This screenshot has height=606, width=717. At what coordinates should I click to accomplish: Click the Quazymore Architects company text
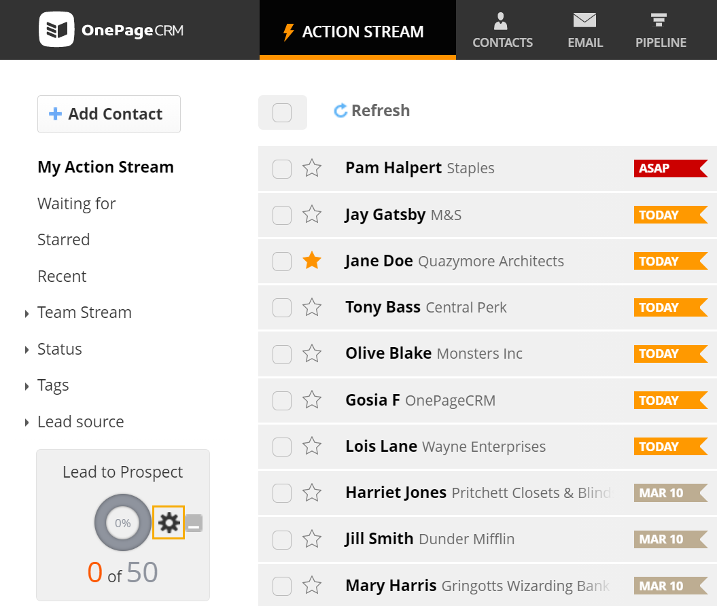pyautogui.click(x=491, y=262)
